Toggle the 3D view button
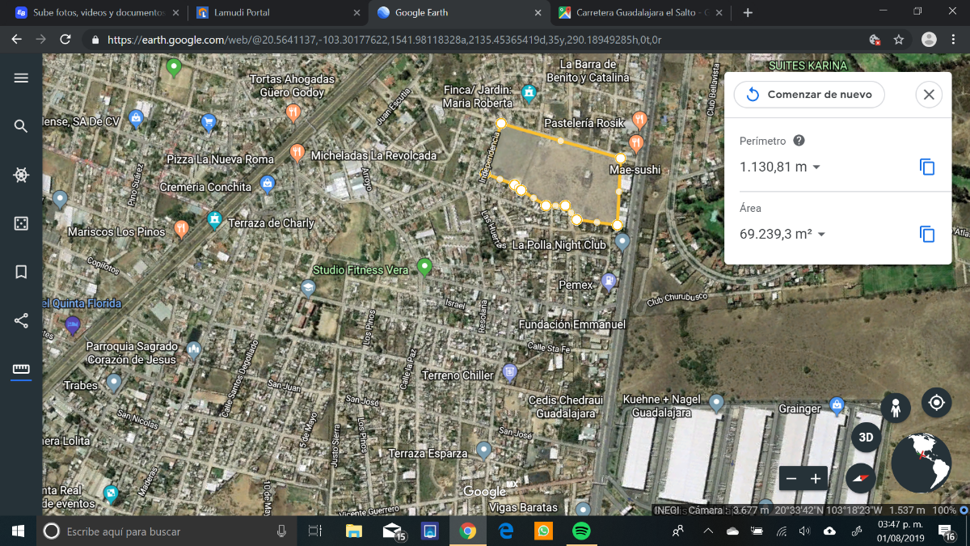Image resolution: width=970 pixels, height=546 pixels. click(x=866, y=438)
